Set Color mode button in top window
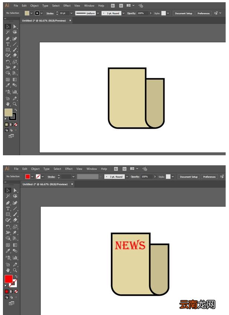 click(6, 124)
